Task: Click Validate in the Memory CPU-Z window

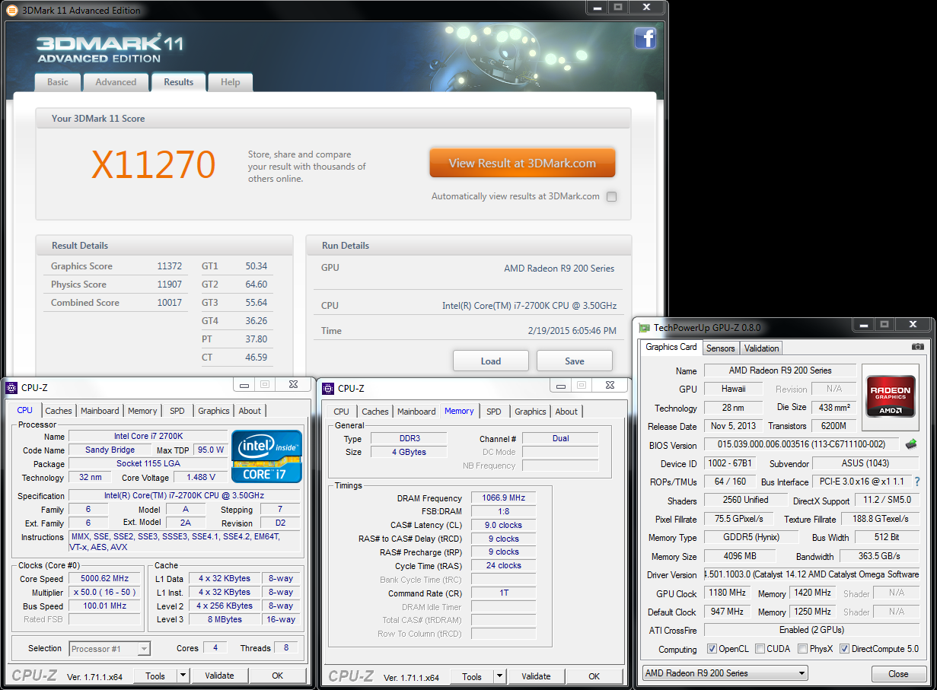Action: tap(536, 676)
